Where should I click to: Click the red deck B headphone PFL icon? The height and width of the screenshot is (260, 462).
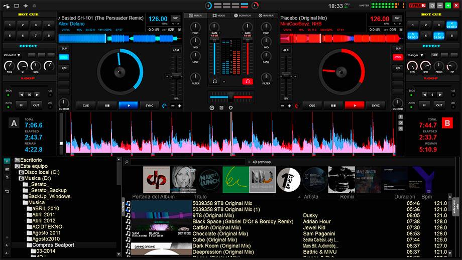coord(248,81)
